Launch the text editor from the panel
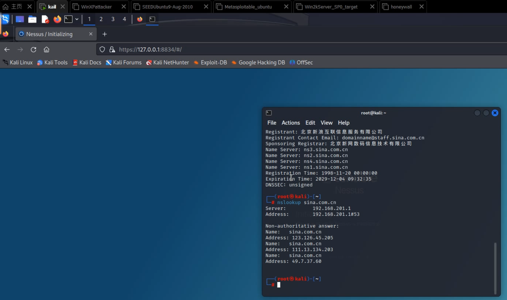This screenshot has height=300, width=507. (x=45, y=19)
